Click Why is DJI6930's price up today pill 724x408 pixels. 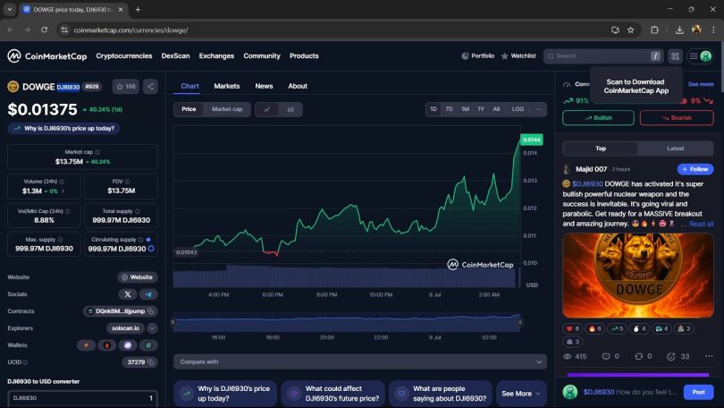(x=63, y=129)
